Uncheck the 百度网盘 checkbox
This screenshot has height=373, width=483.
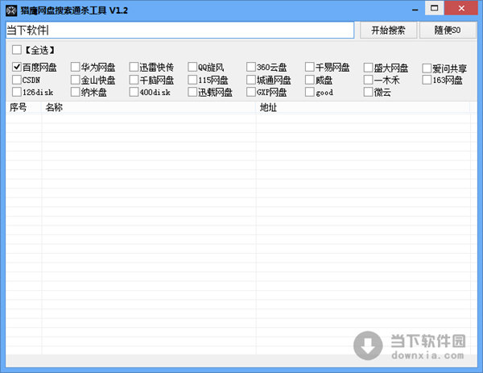point(17,67)
